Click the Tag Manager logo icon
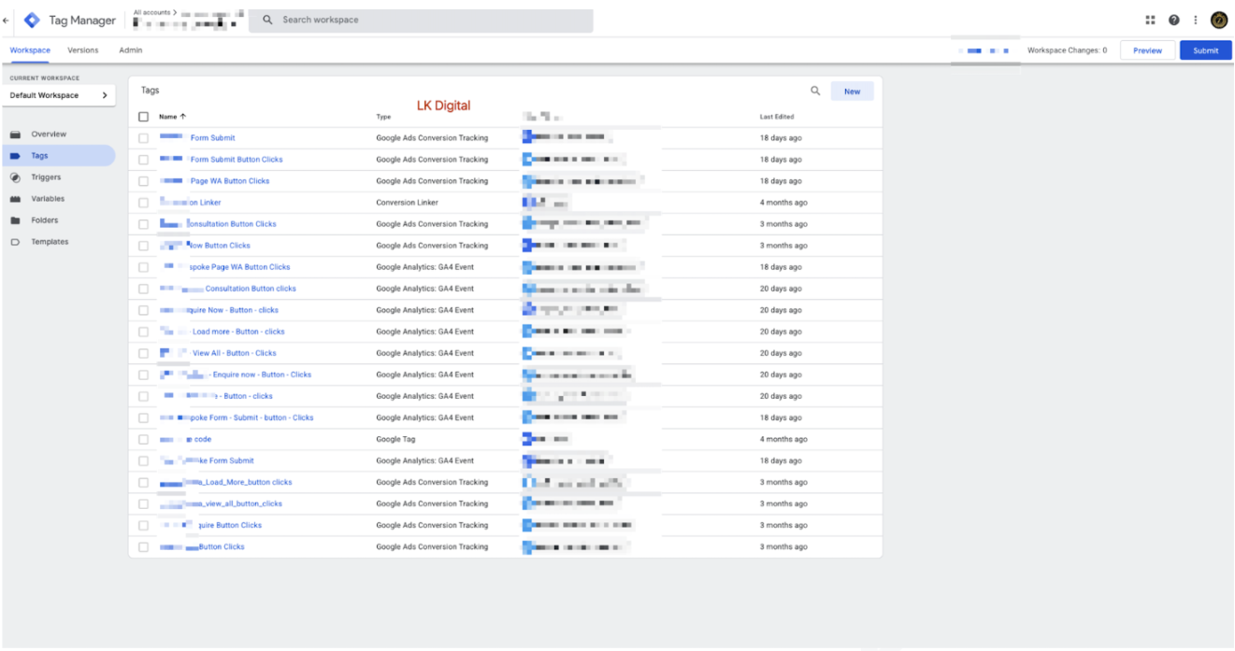The image size is (1235, 651). coord(32,20)
